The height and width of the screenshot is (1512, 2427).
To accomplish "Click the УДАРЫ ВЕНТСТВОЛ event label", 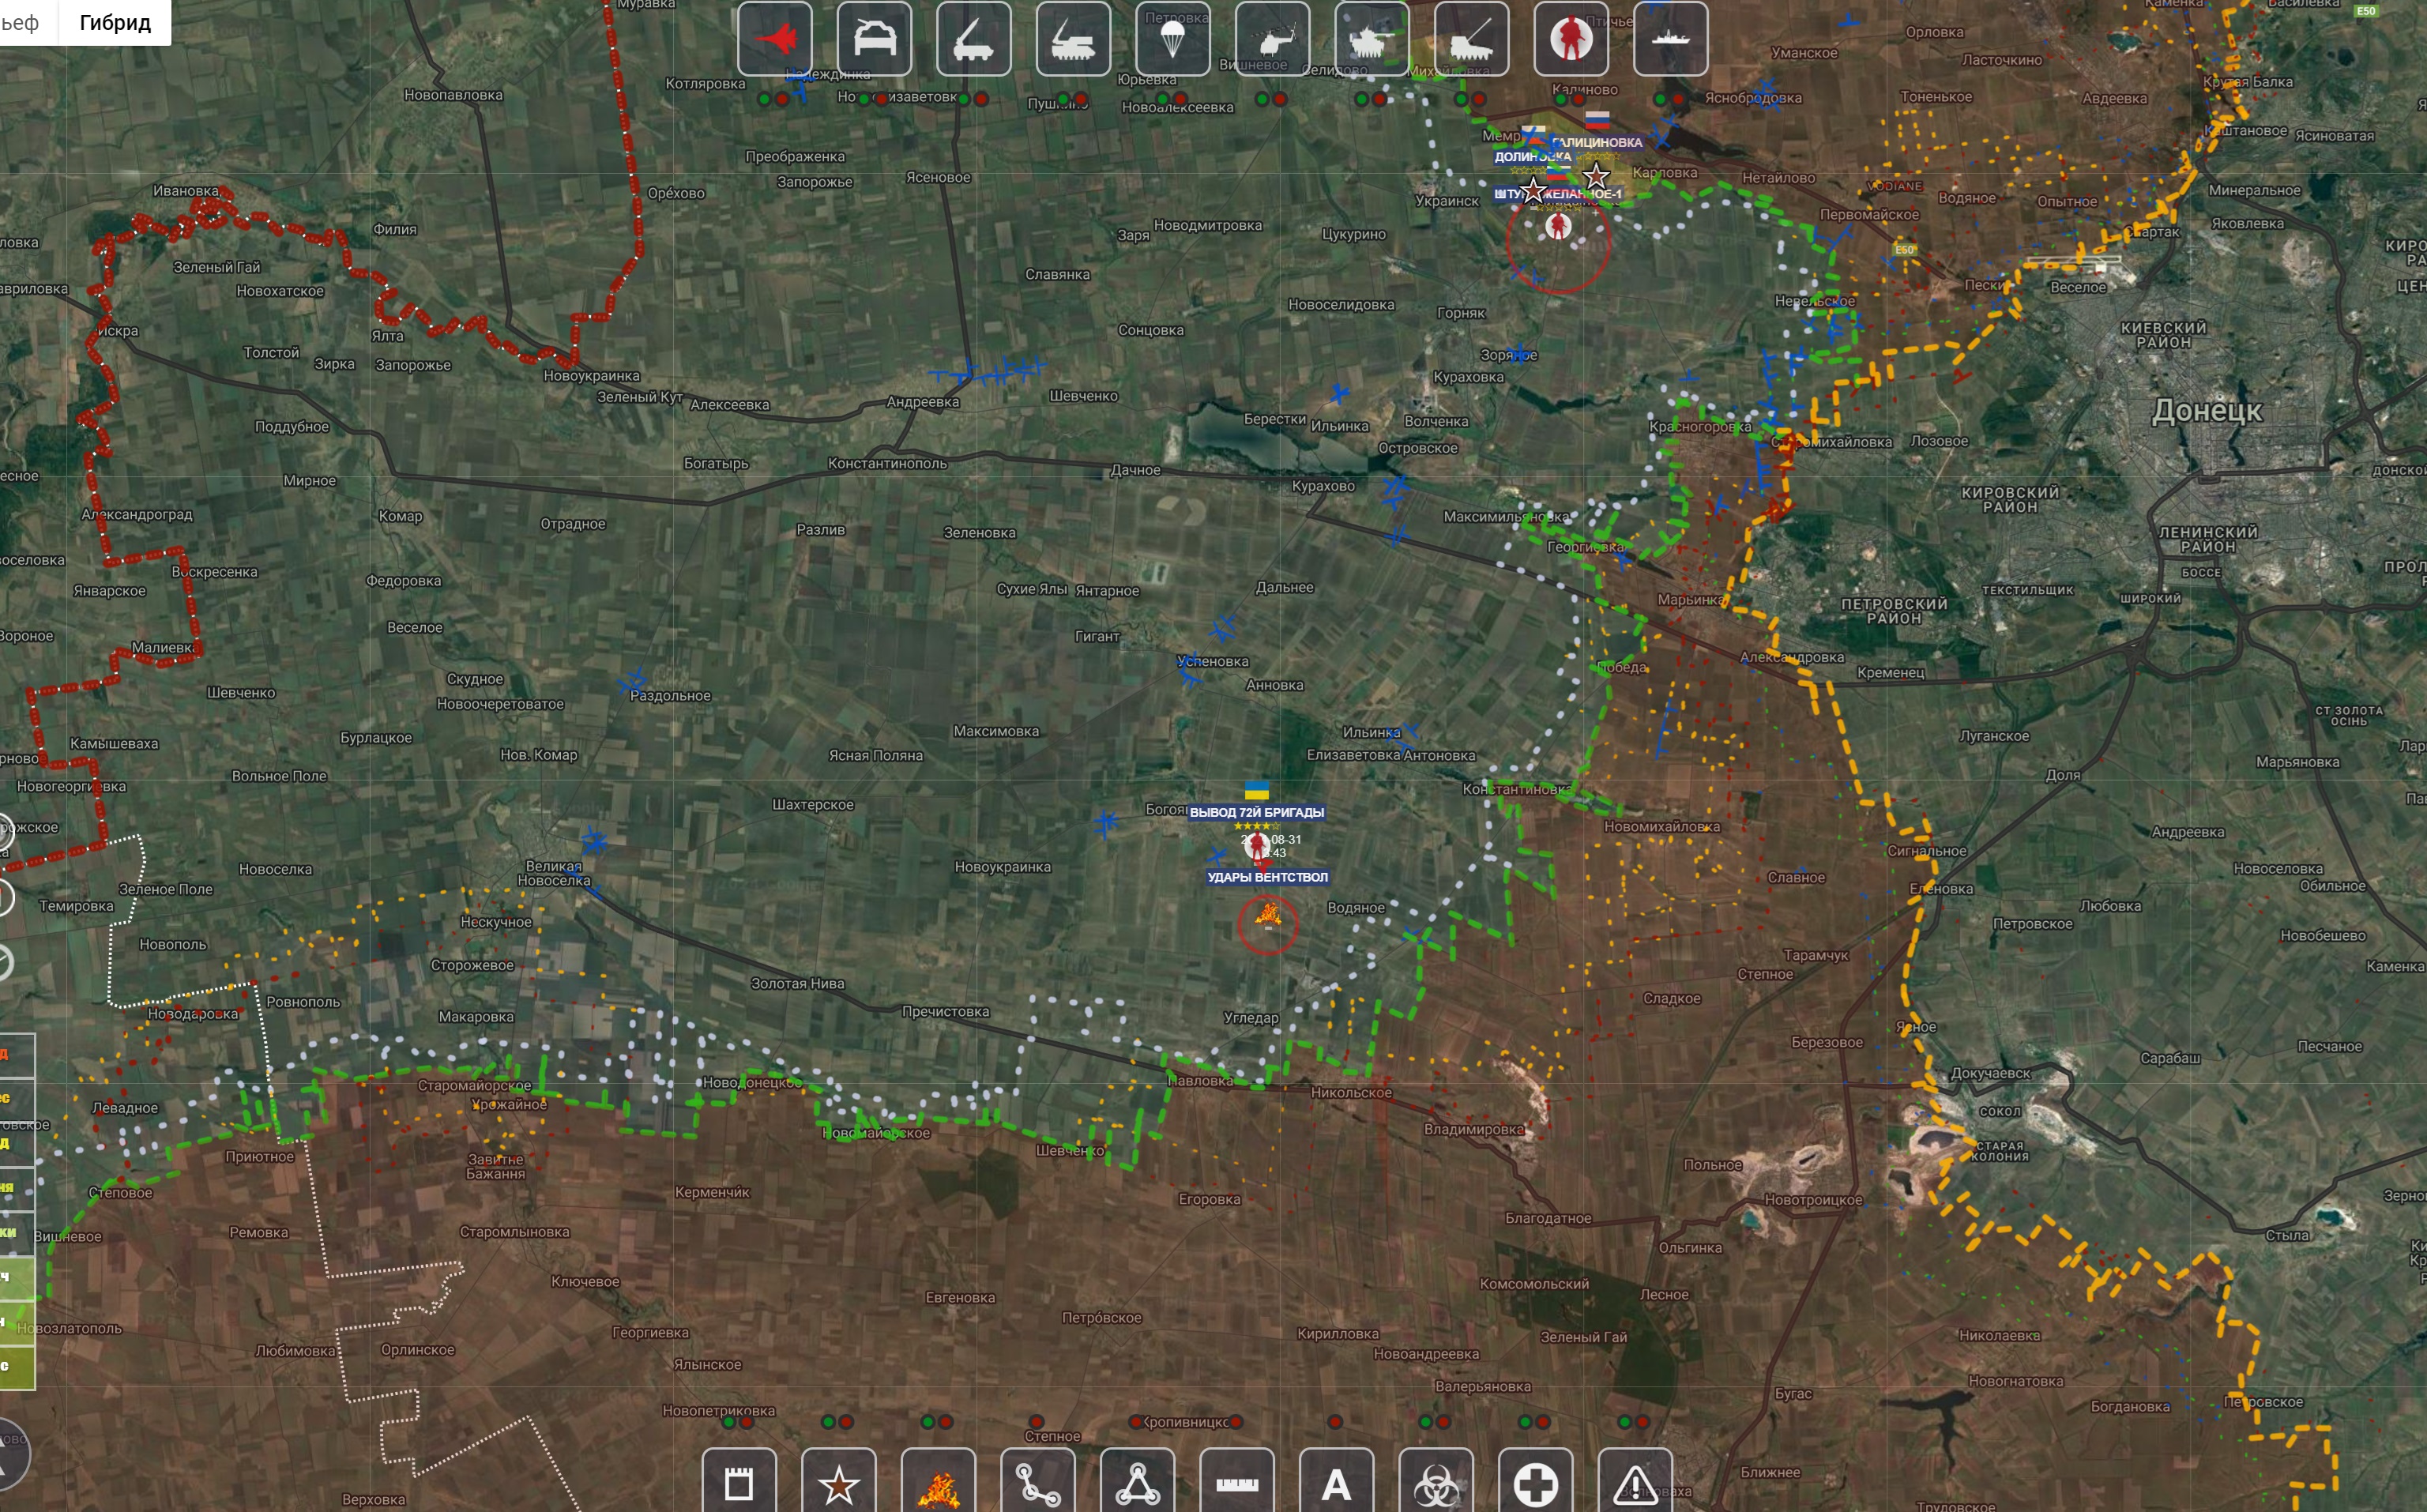I will [x=1267, y=877].
